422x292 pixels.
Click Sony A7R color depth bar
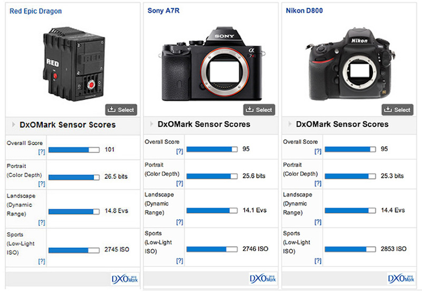(x=212, y=177)
